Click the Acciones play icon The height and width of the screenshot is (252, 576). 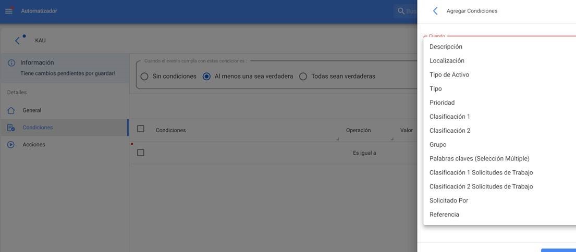coord(11,145)
